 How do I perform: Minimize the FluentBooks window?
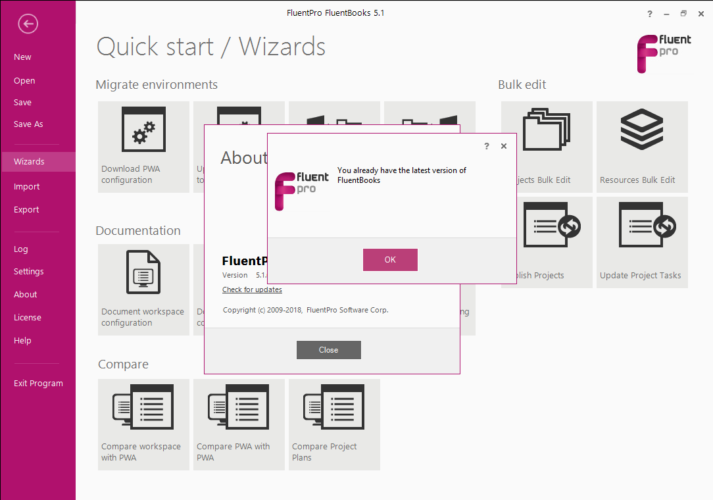[666, 14]
